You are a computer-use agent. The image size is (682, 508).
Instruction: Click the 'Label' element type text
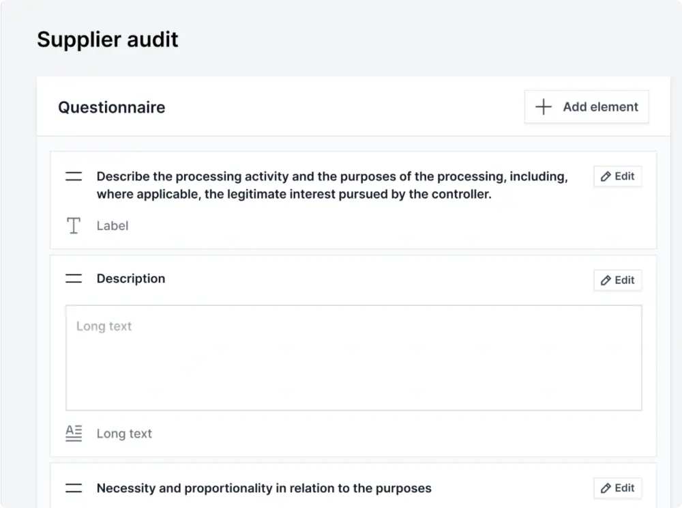[x=113, y=226]
